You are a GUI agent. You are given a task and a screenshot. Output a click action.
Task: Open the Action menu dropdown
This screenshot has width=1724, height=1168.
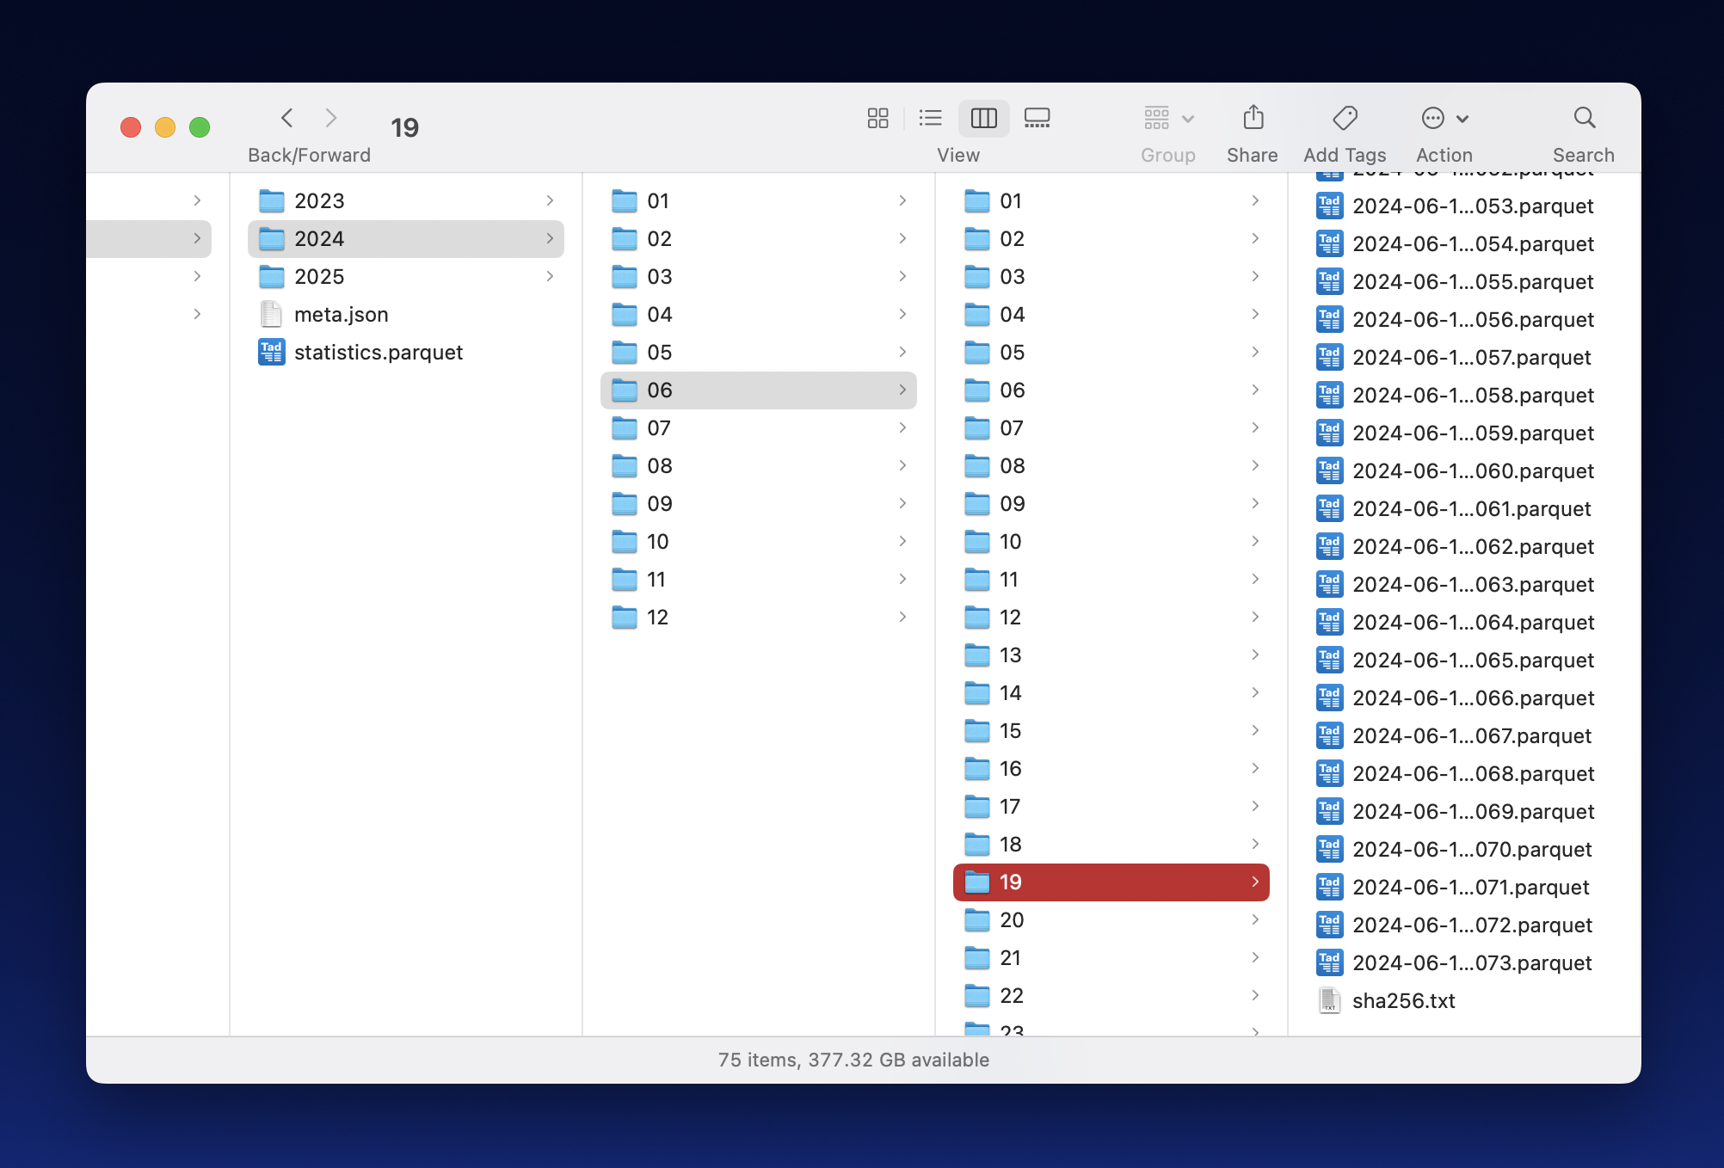[x=1444, y=118]
